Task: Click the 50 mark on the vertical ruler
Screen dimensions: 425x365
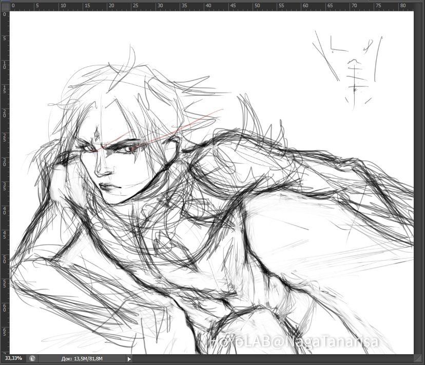Action: pyautogui.click(x=5, y=259)
